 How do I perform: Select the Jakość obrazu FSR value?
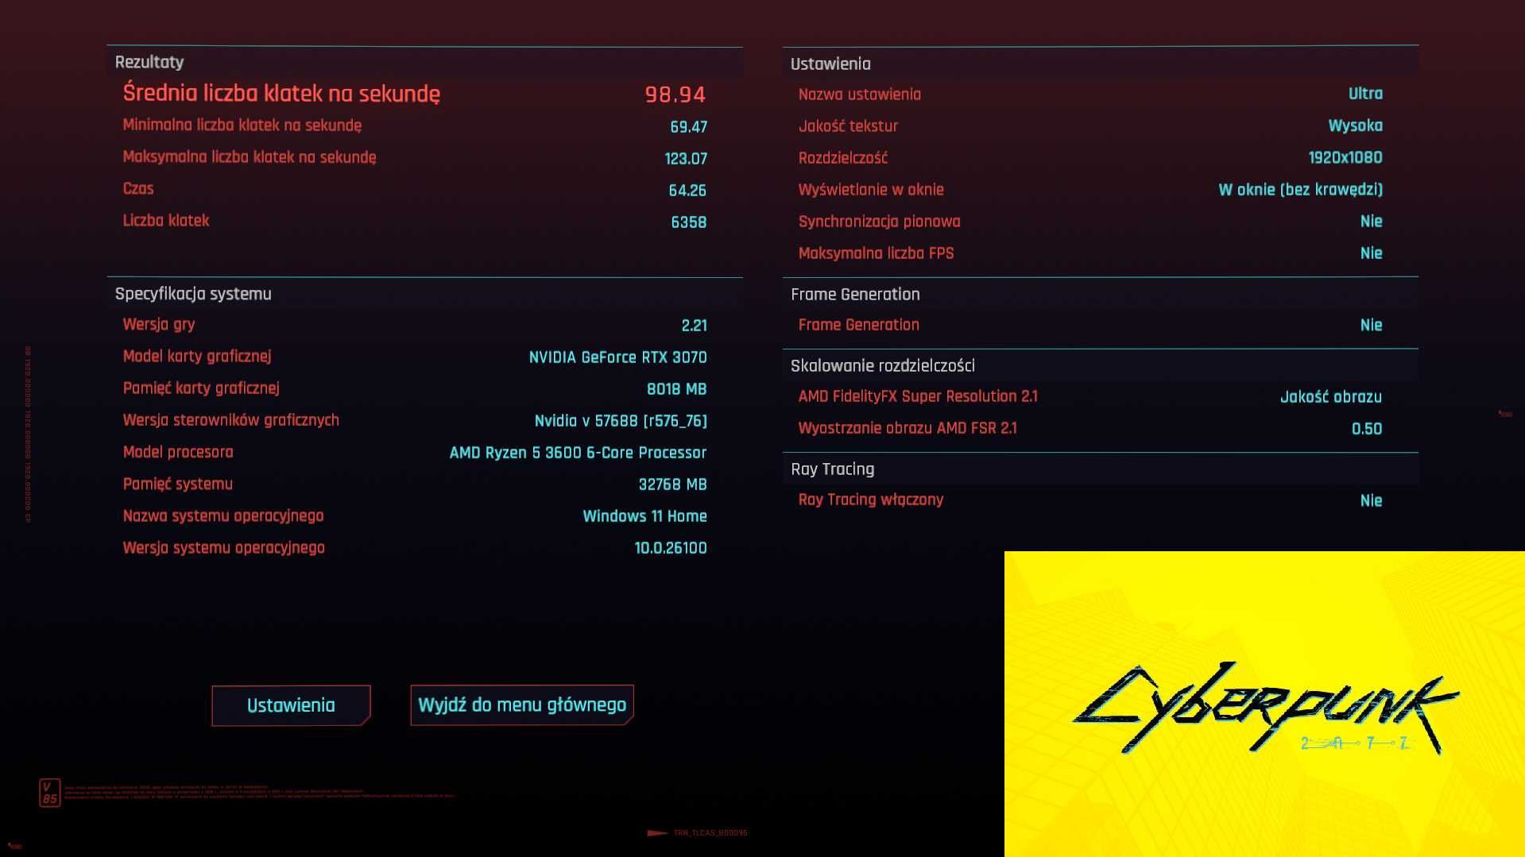[x=1330, y=397]
